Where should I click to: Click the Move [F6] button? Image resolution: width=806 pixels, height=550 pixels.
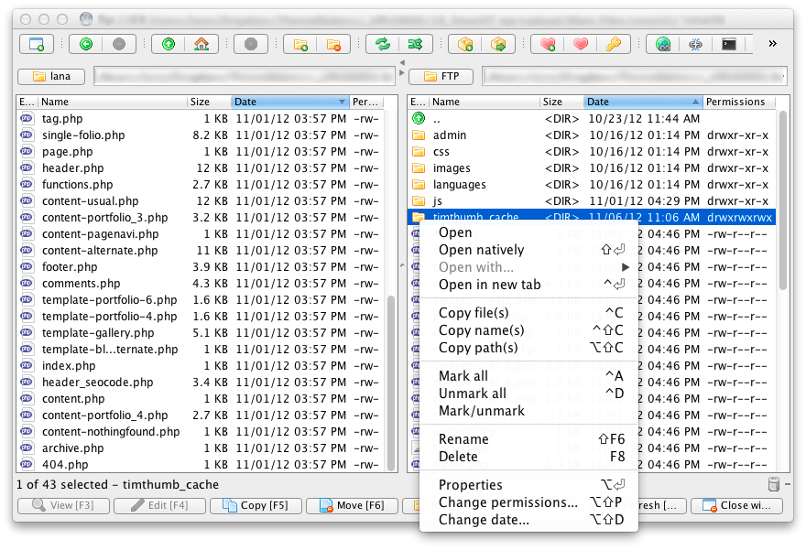pos(352,505)
